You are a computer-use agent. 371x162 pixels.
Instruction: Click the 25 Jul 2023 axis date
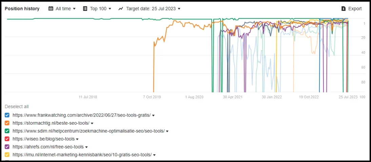(x=348, y=97)
